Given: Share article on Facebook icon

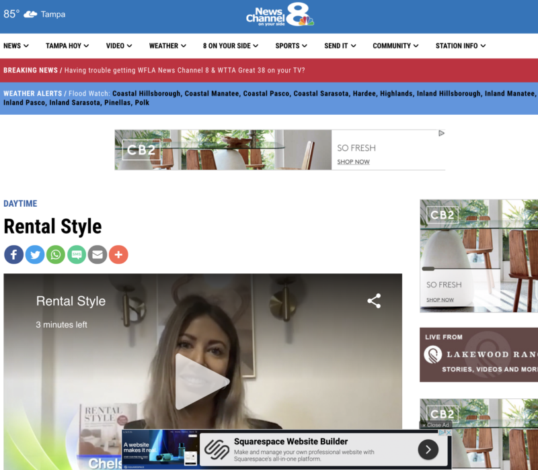Looking at the screenshot, I should click(x=13, y=254).
